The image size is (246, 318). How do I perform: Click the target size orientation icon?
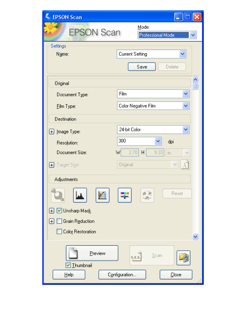185,165
